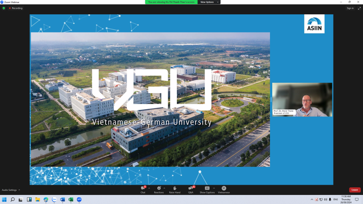Click the Audio Settings label

[x=9, y=190]
